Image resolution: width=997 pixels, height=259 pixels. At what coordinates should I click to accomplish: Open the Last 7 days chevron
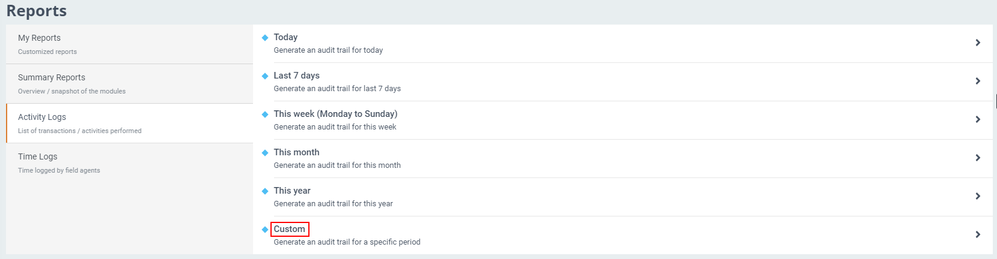[978, 81]
